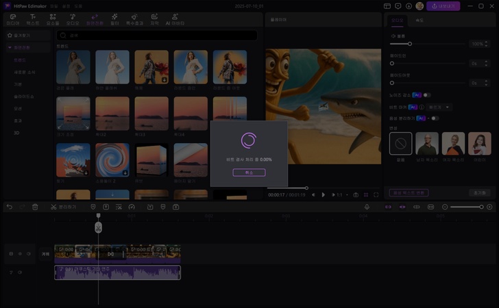Viewport: 499px width, 308px height.
Task: Select the 3D transitions category
Action: click(x=16, y=133)
